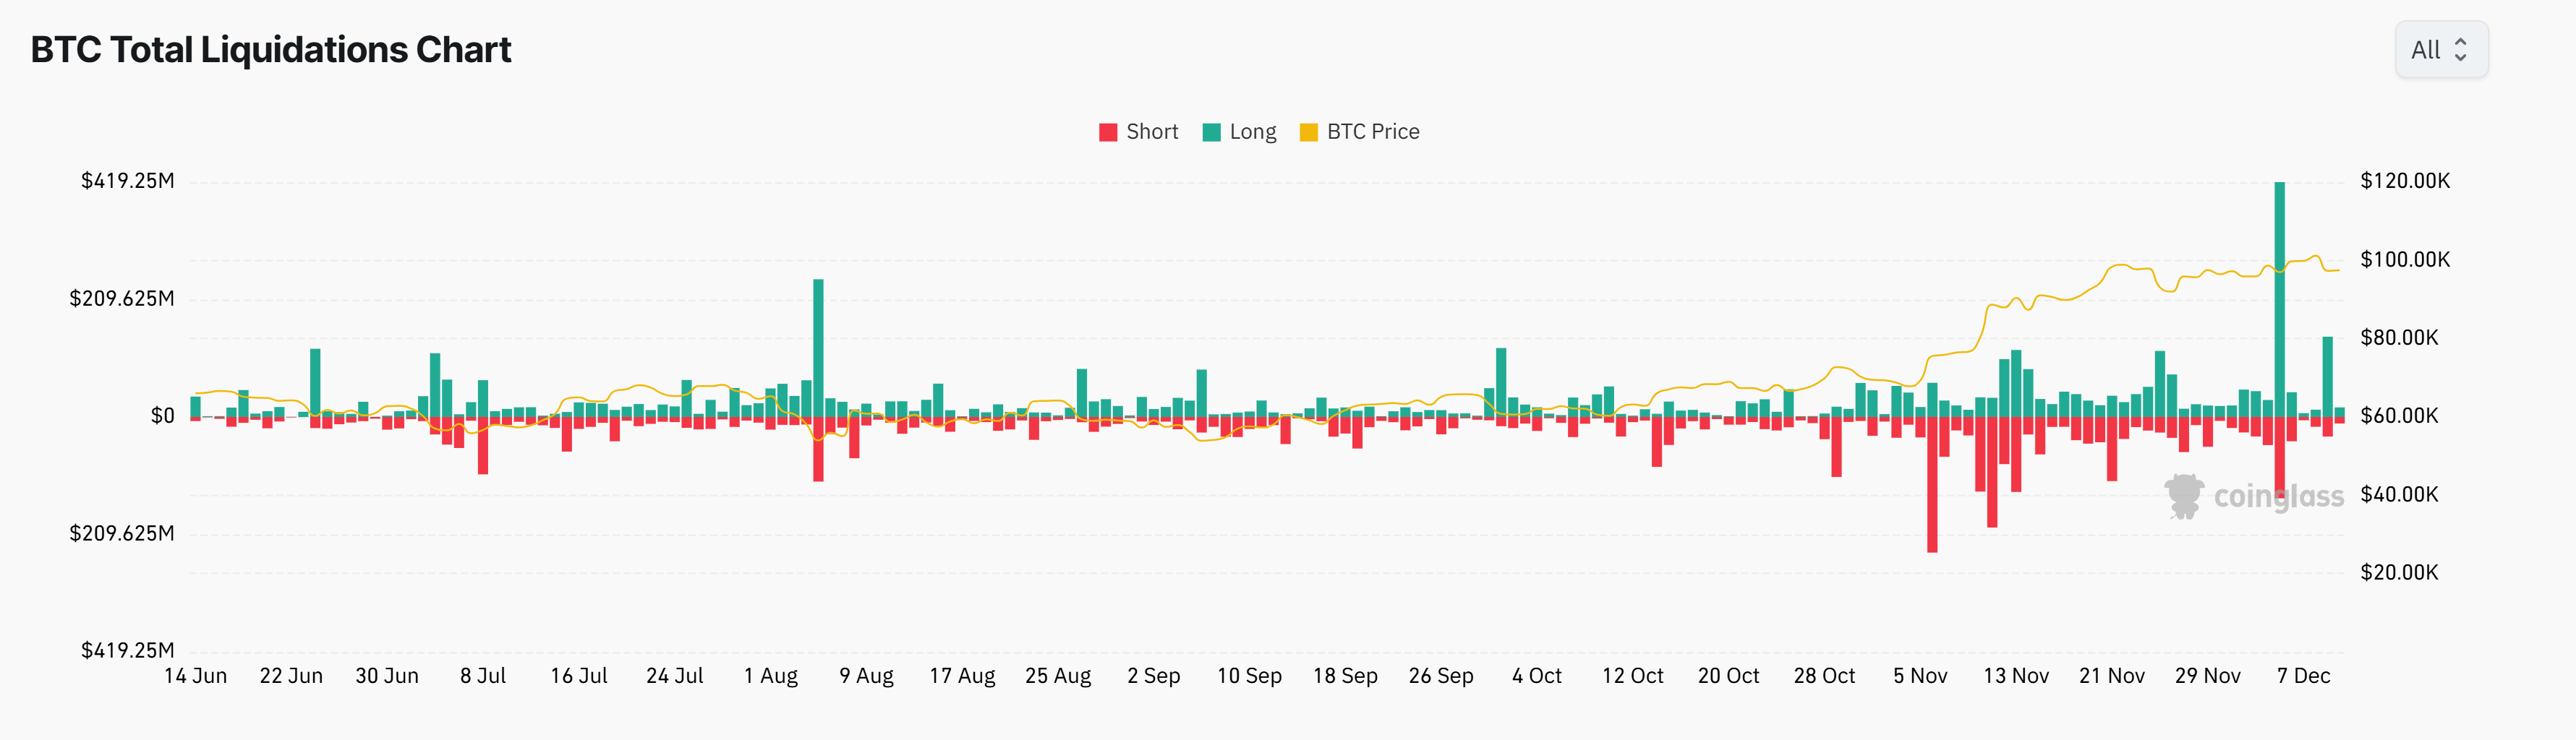Toggle the Short series legend label

click(x=1152, y=132)
